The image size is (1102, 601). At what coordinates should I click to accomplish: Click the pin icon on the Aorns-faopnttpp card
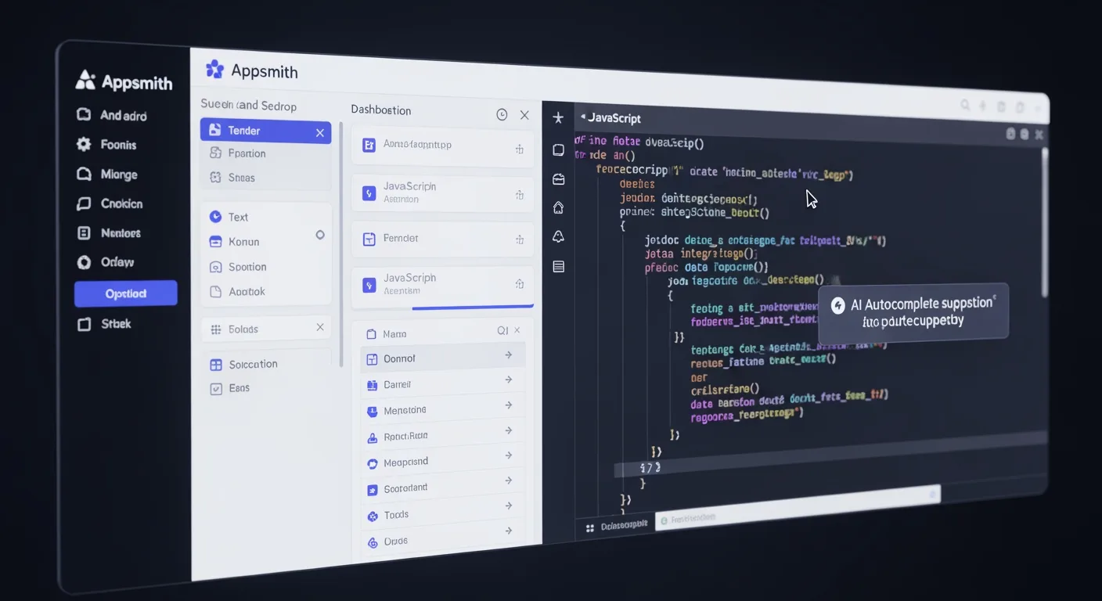[519, 149]
